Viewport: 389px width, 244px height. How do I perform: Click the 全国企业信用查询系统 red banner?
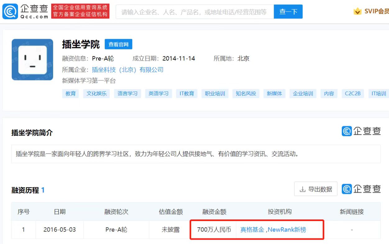(80, 11)
